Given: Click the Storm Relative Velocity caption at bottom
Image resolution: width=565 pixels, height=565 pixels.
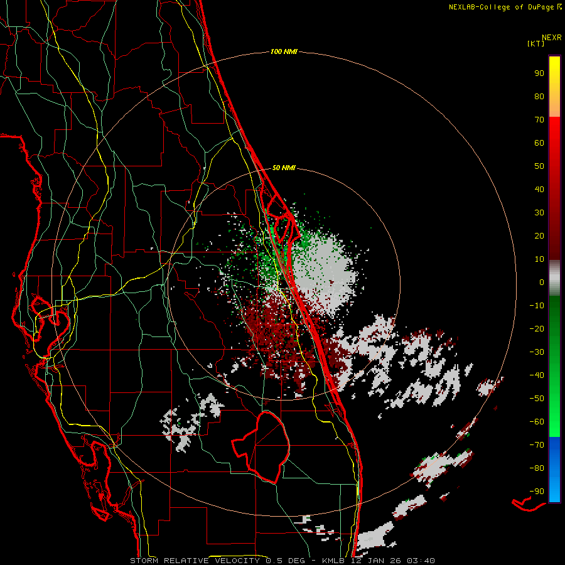Looking at the screenshot, I should coord(282,561).
